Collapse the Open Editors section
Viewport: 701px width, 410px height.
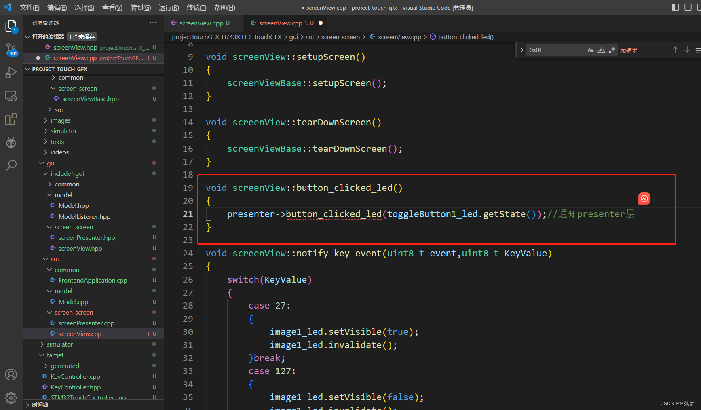pyautogui.click(x=27, y=37)
